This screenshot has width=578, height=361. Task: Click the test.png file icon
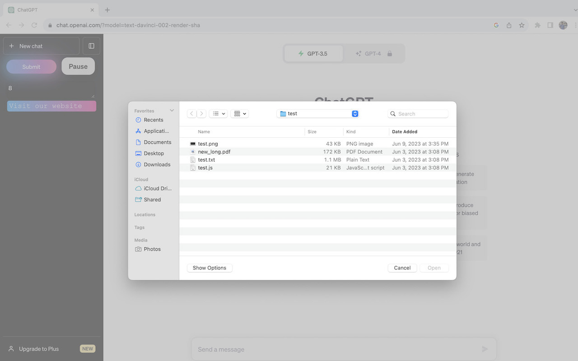coord(193,144)
